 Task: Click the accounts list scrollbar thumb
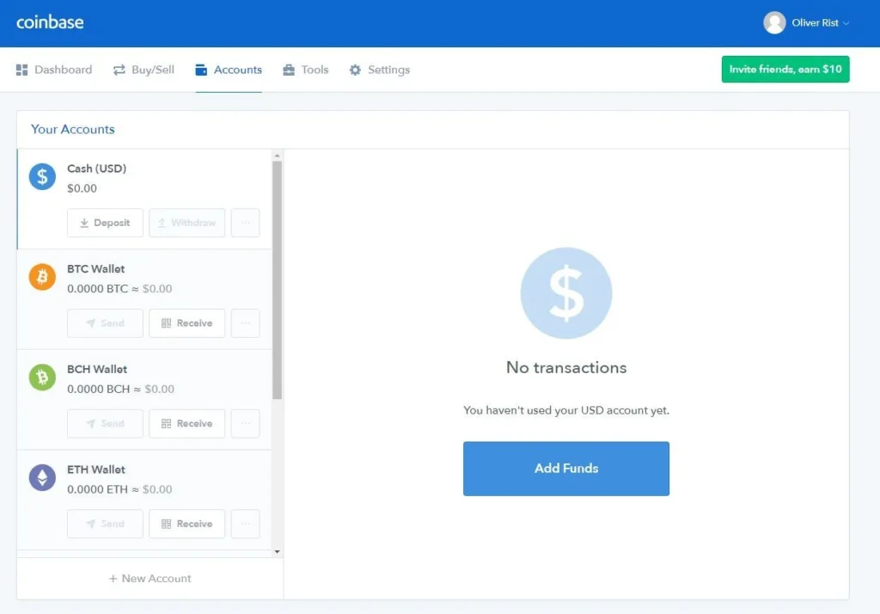(x=278, y=280)
